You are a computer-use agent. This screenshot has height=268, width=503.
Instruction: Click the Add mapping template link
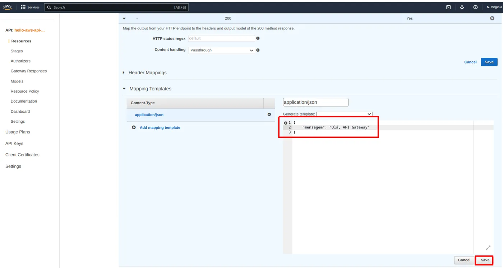pos(160,127)
